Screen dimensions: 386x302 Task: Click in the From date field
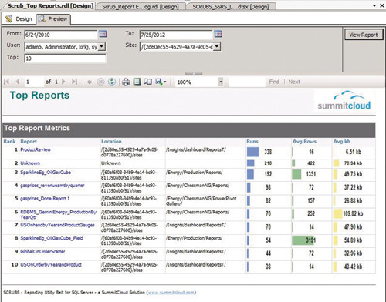tap(61, 35)
